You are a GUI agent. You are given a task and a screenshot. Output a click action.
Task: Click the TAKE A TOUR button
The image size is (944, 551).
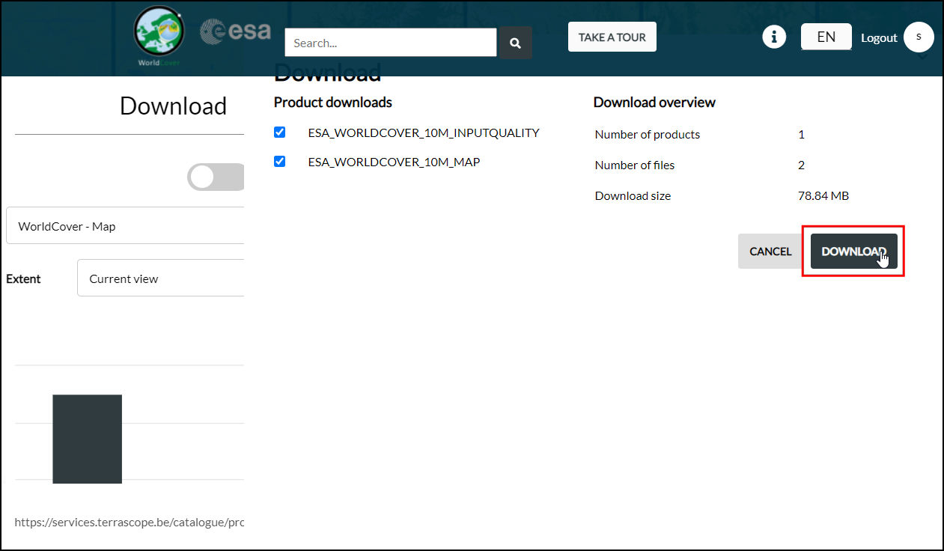coord(612,37)
